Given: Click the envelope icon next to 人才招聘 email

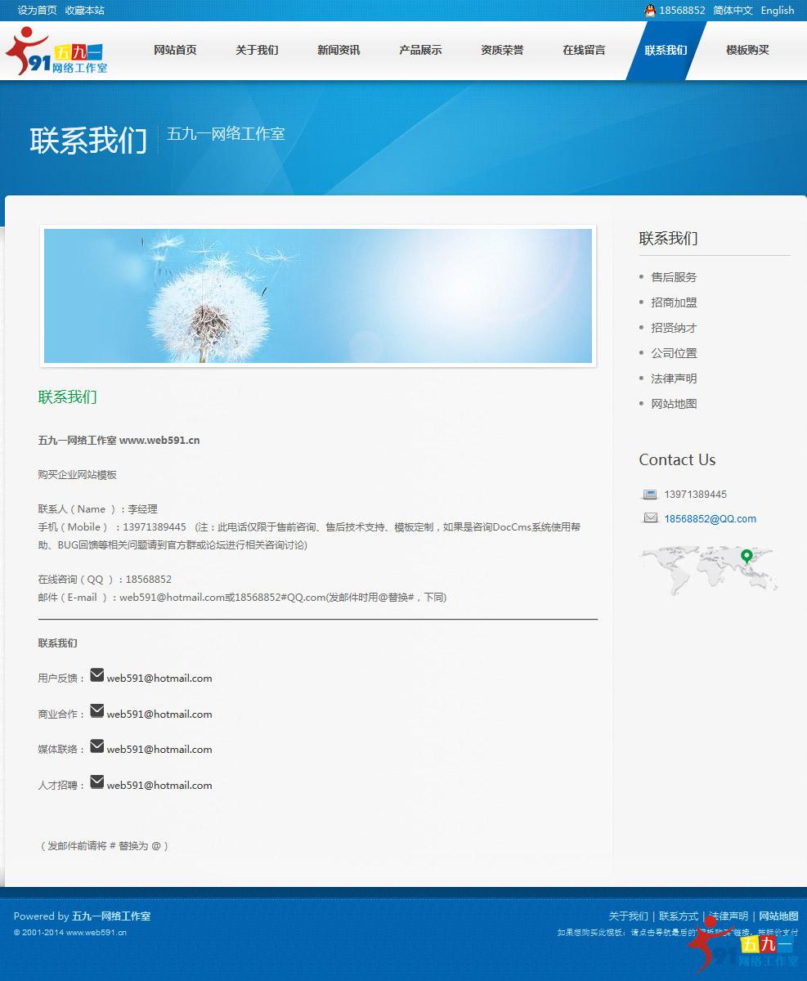Looking at the screenshot, I should 97,782.
